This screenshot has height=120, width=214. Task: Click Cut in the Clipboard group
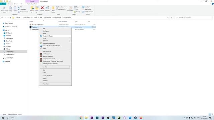[x=20, y=7]
